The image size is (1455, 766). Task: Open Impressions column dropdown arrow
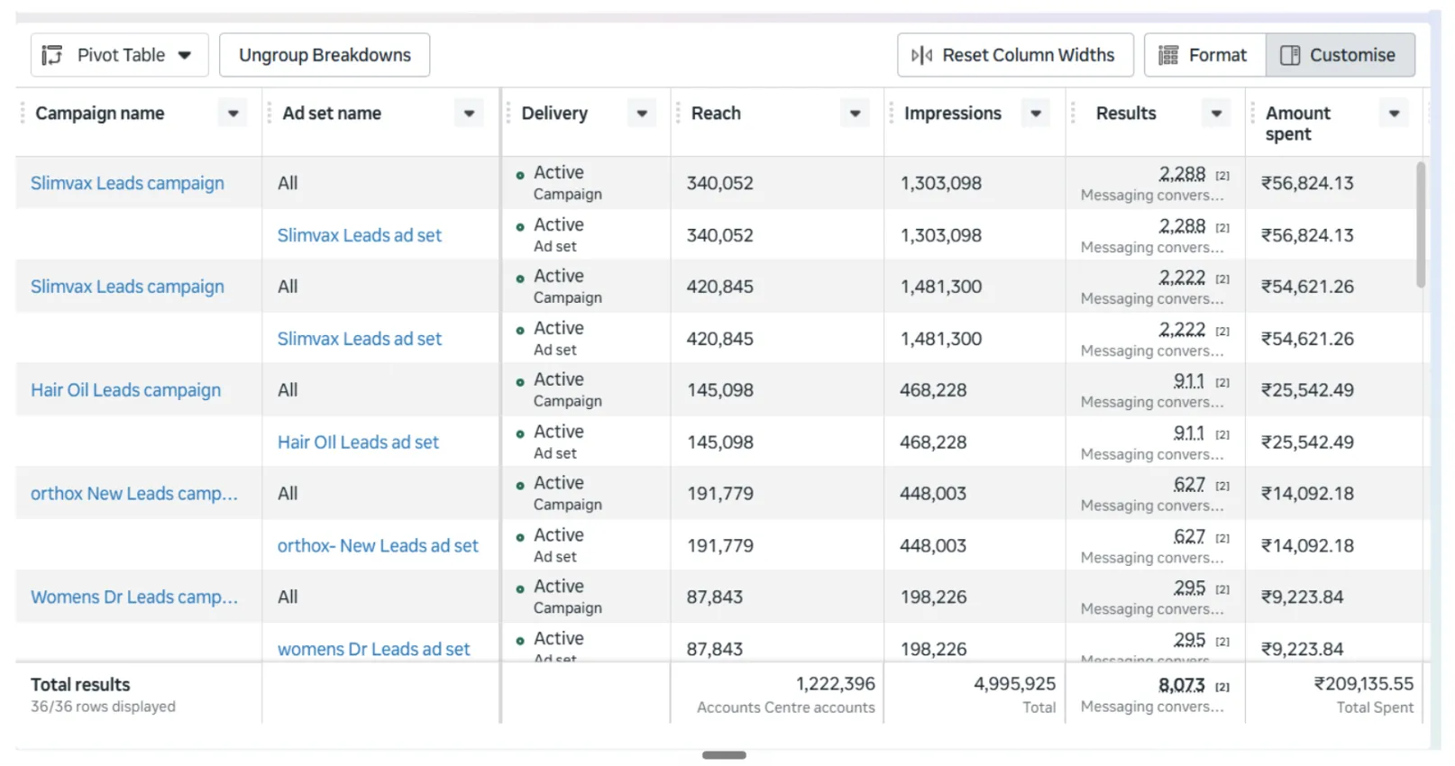coord(1036,114)
